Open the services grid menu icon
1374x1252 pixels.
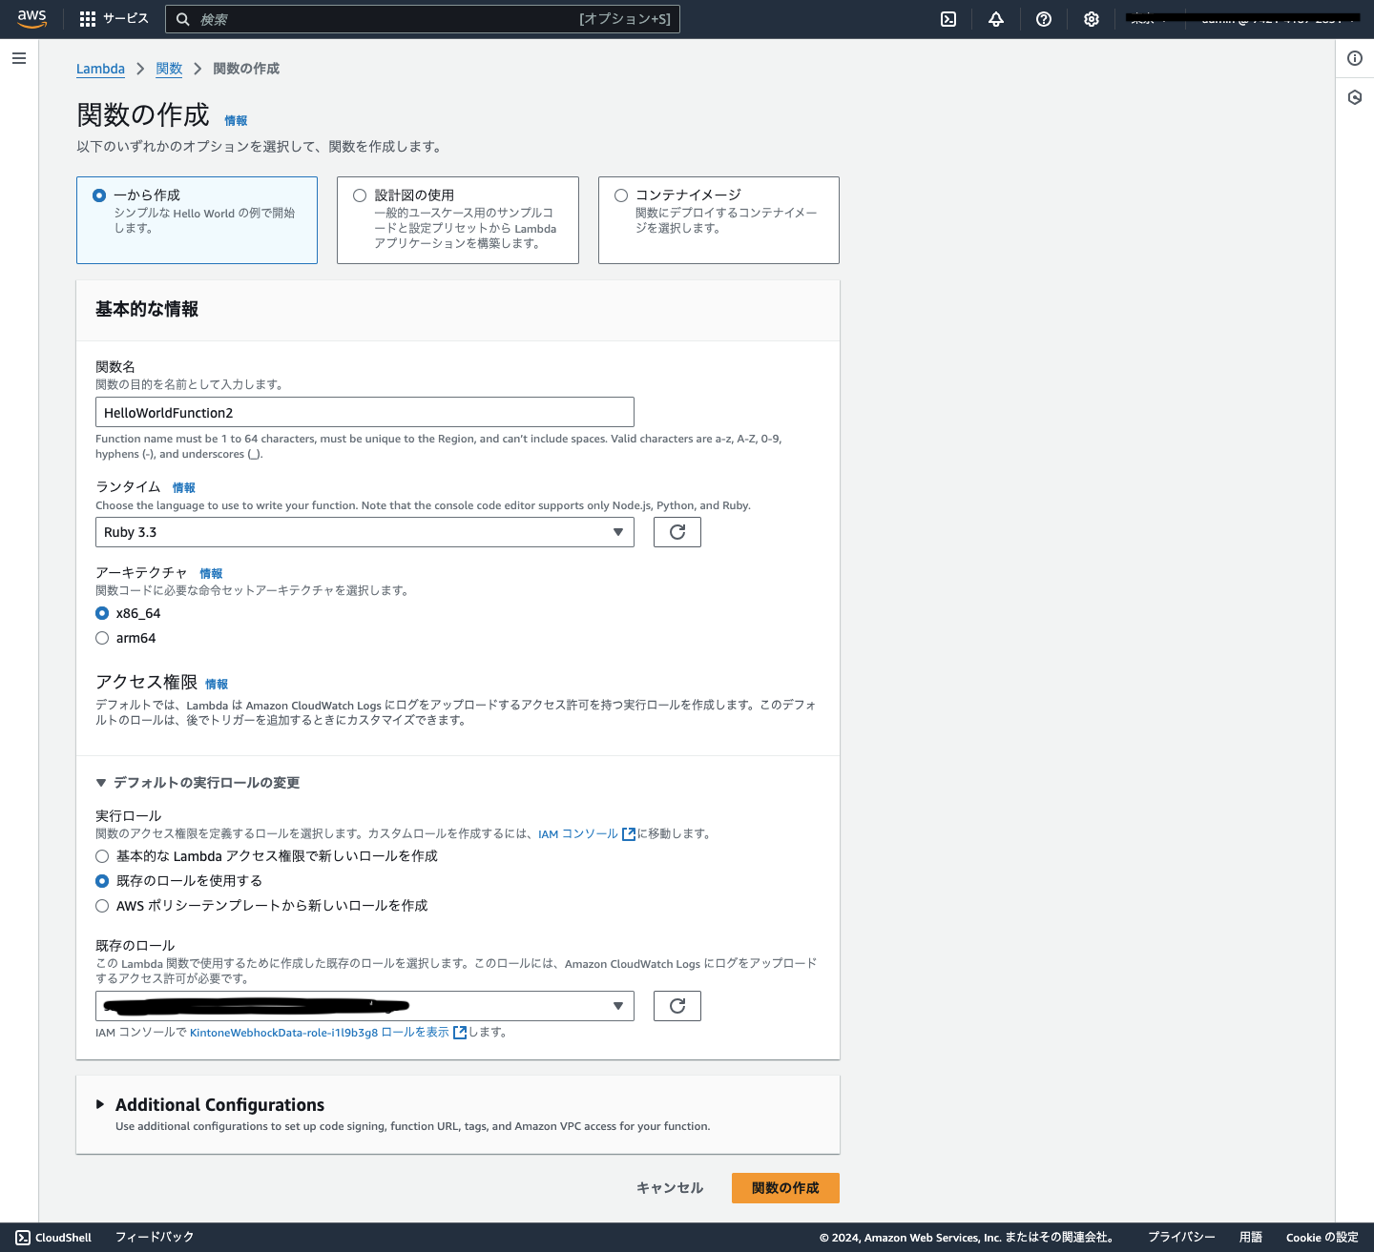click(x=88, y=19)
